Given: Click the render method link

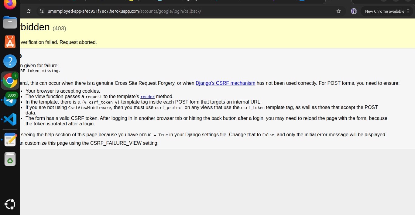Looking at the screenshot, I should pos(147,97).
